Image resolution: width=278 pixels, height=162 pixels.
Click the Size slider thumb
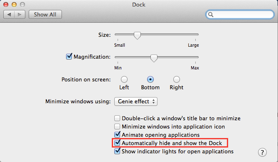pyautogui.click(x=137, y=36)
